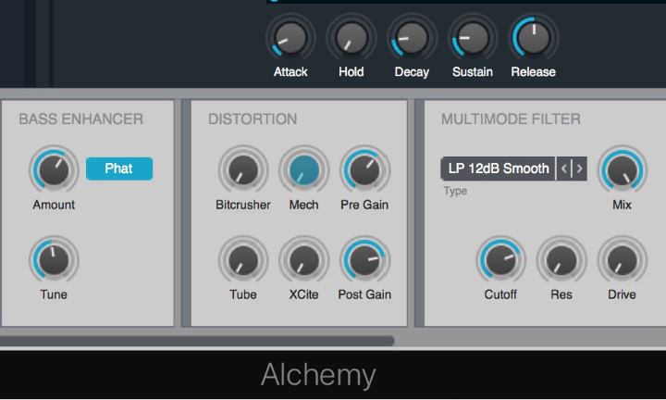The height and width of the screenshot is (400, 666).
Task: Click the filter Cutoff knob
Action: coord(500,260)
